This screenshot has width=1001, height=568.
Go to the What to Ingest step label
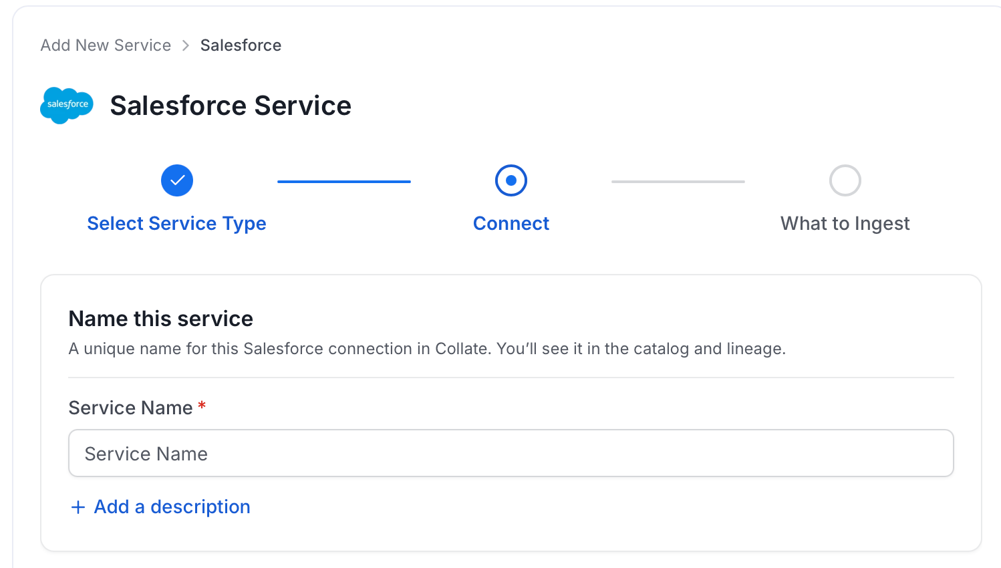(845, 223)
